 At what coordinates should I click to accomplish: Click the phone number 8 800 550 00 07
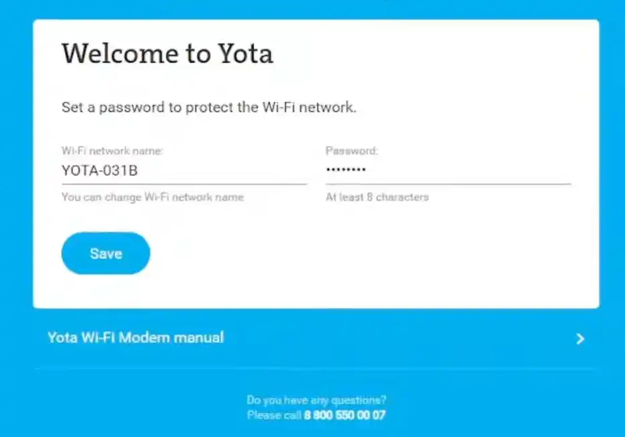coord(344,415)
